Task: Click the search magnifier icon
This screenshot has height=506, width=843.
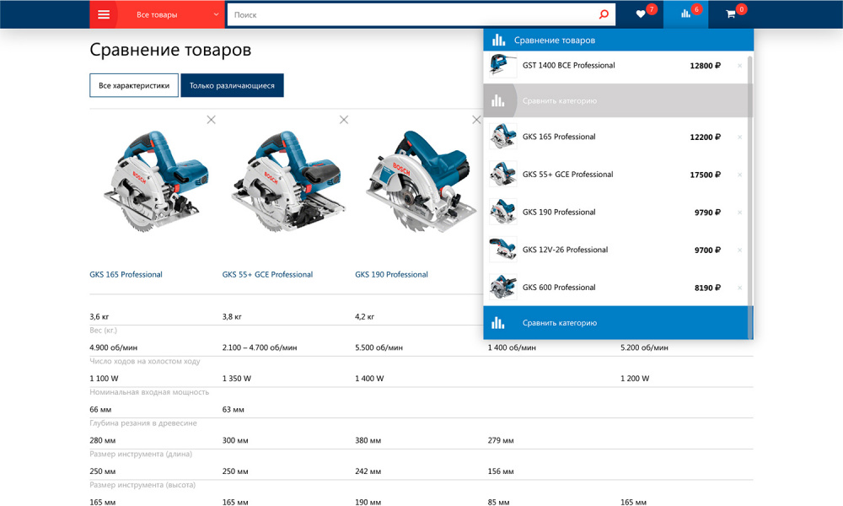Action: (x=604, y=14)
